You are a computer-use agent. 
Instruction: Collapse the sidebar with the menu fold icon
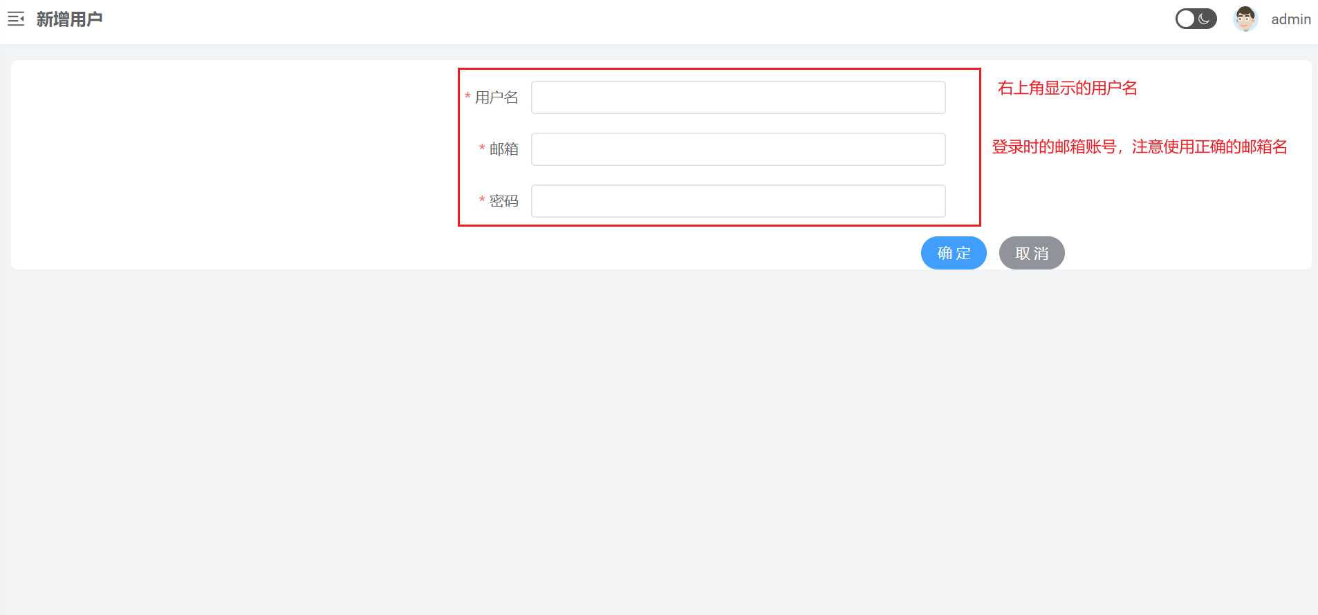[16, 19]
